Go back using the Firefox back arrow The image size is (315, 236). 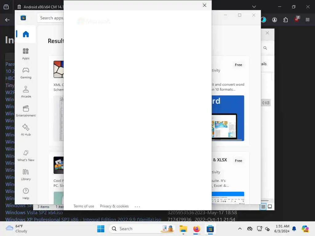coord(7,20)
